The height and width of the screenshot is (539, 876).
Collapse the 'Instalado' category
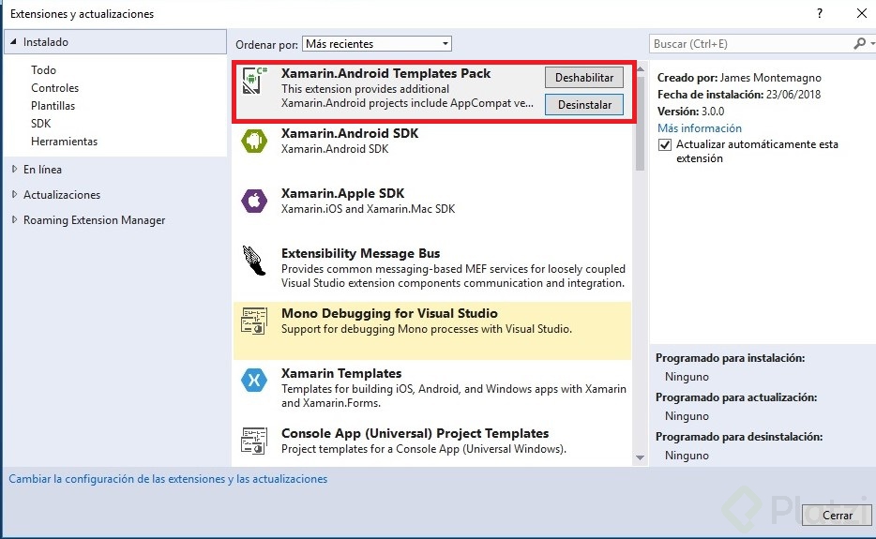click(x=13, y=42)
